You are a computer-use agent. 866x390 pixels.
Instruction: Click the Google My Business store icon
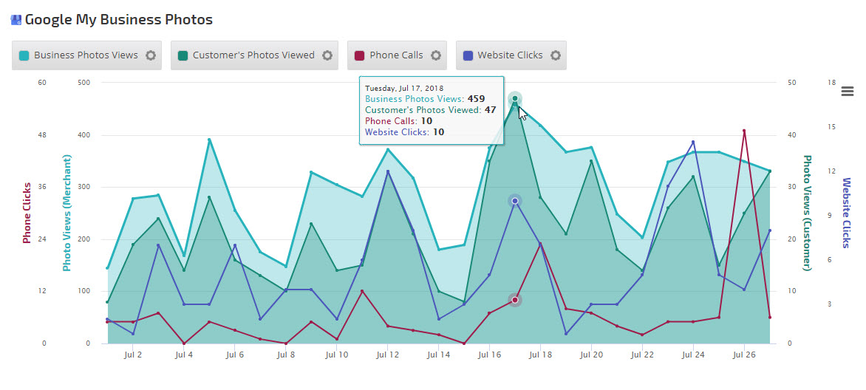click(x=16, y=20)
